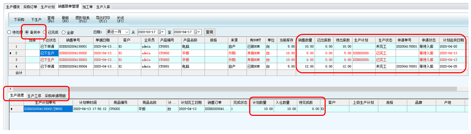The image size is (471, 134).
Task: Open 图形报表 (F10) chart report
Action: tap(82, 19)
